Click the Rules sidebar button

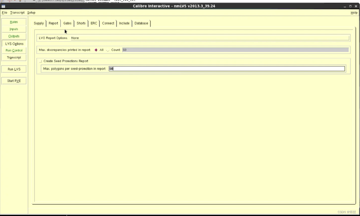(14, 22)
